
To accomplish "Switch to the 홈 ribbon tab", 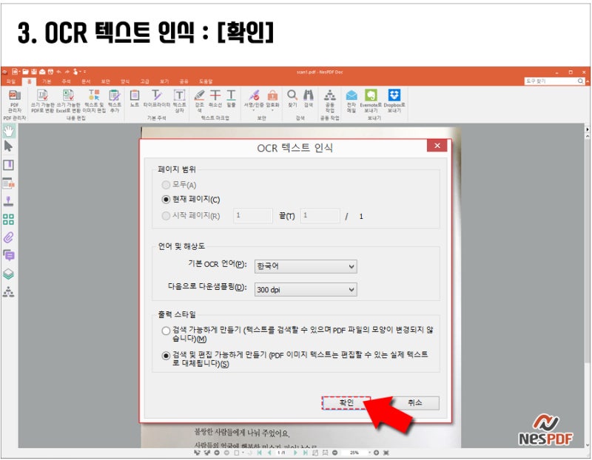I will pyautogui.click(x=29, y=81).
